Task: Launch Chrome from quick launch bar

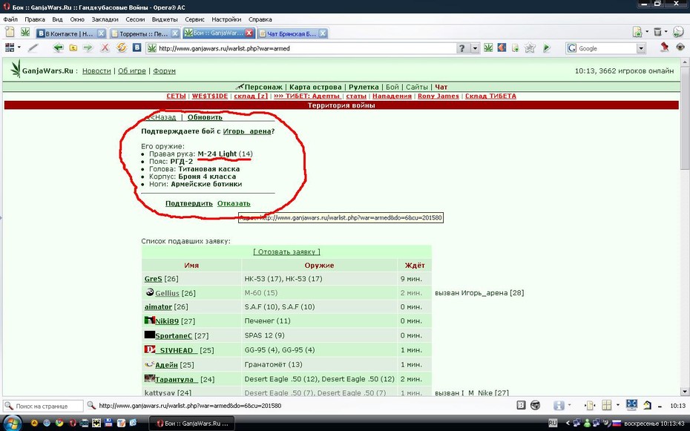Action: pos(59,424)
